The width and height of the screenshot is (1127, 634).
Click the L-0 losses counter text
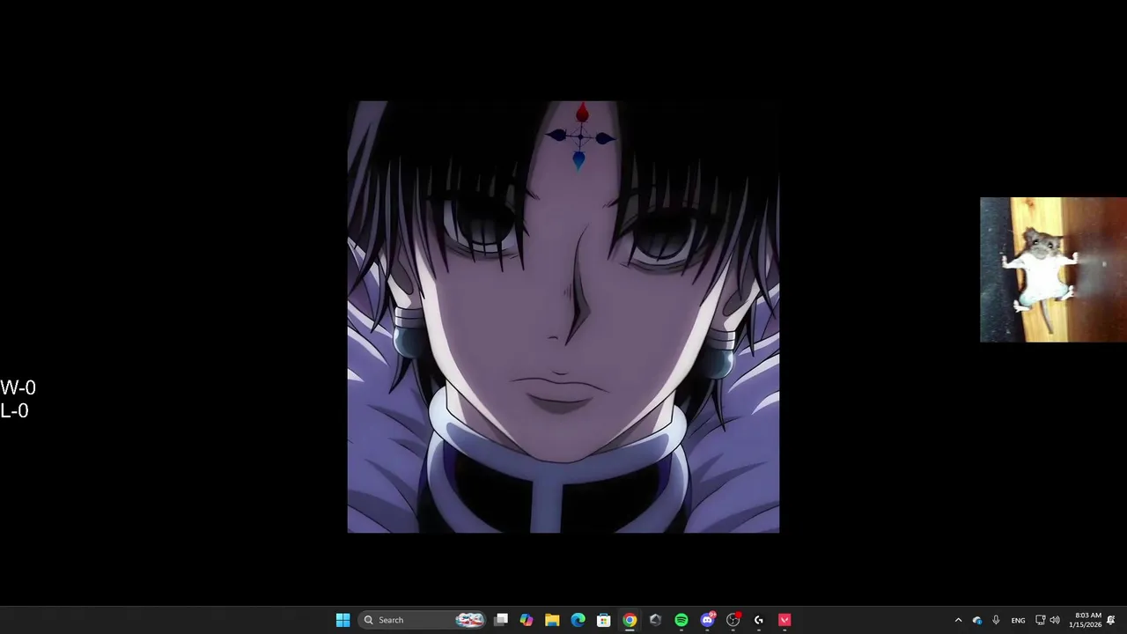pyautogui.click(x=15, y=410)
